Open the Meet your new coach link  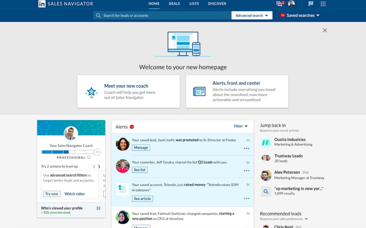tap(126, 86)
